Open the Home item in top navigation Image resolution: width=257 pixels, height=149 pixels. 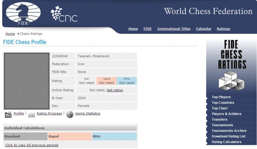click(133, 29)
